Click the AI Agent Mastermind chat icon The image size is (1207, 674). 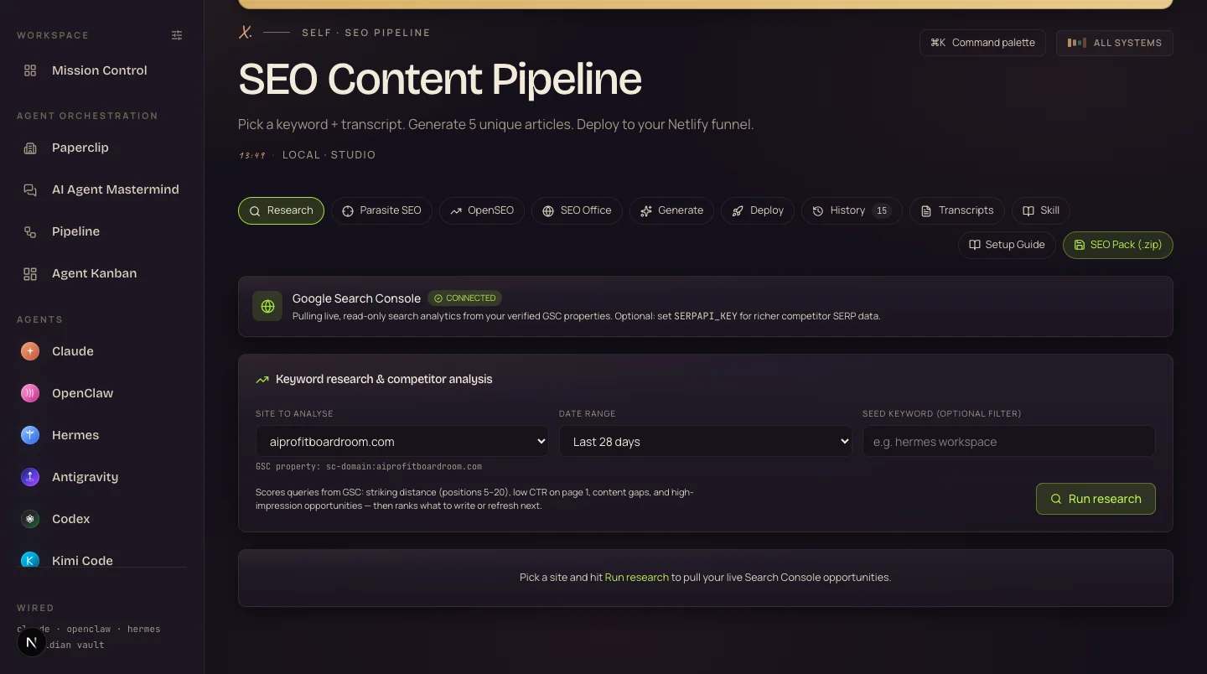pyautogui.click(x=30, y=189)
